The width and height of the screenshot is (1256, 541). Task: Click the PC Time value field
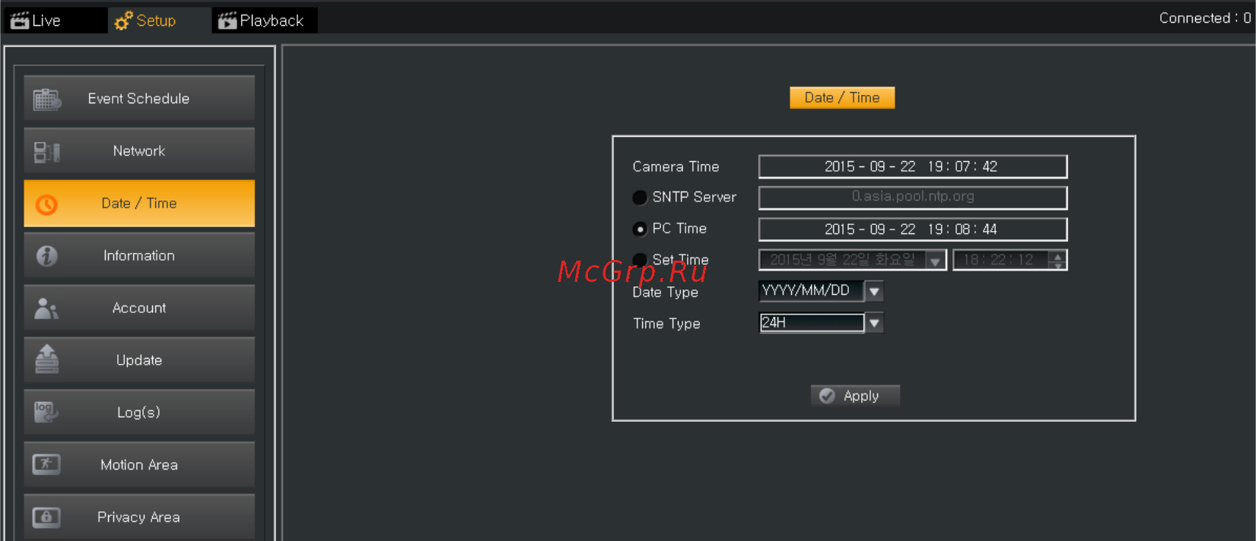tap(913, 229)
